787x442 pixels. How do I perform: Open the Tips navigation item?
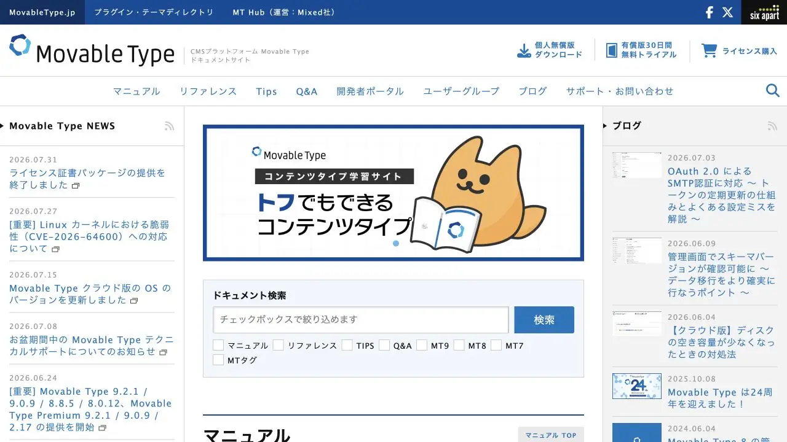(266, 91)
